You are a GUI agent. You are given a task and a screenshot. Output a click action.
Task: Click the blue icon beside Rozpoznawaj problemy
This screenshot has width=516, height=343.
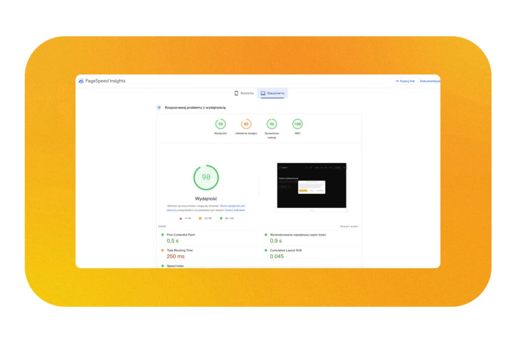(x=159, y=107)
